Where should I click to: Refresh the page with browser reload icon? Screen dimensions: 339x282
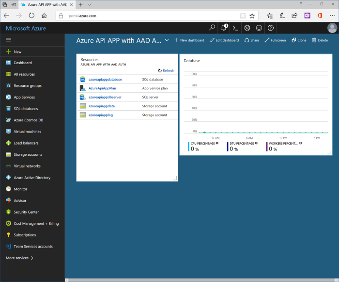[31, 16]
